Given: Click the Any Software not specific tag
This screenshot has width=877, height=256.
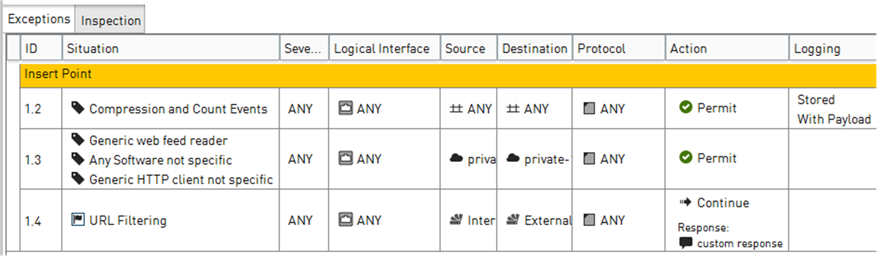Looking at the screenshot, I should point(160,160).
